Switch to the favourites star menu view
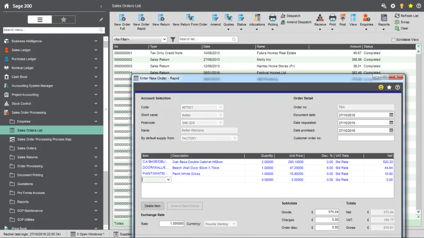 coord(64,19)
